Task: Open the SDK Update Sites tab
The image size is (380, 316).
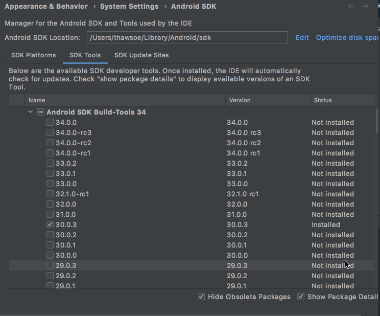Action: tap(141, 55)
